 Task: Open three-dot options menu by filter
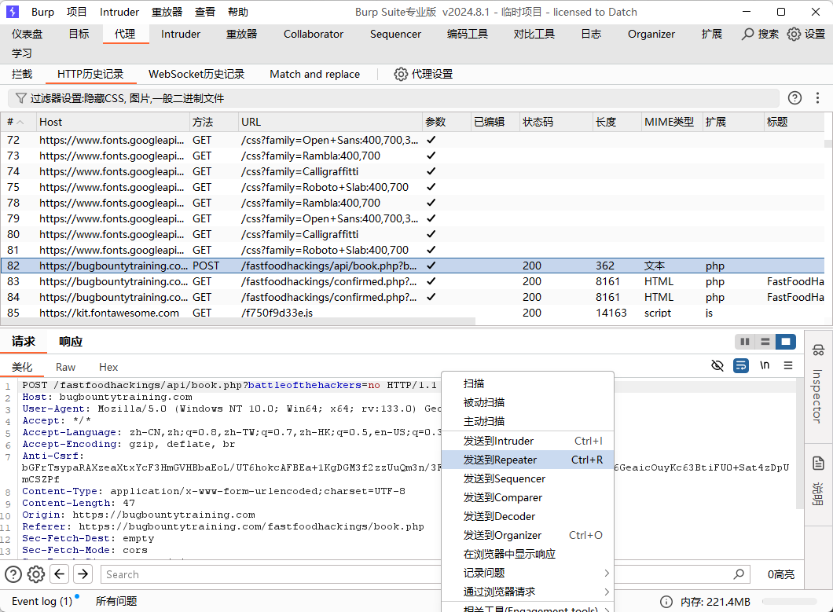pos(817,97)
